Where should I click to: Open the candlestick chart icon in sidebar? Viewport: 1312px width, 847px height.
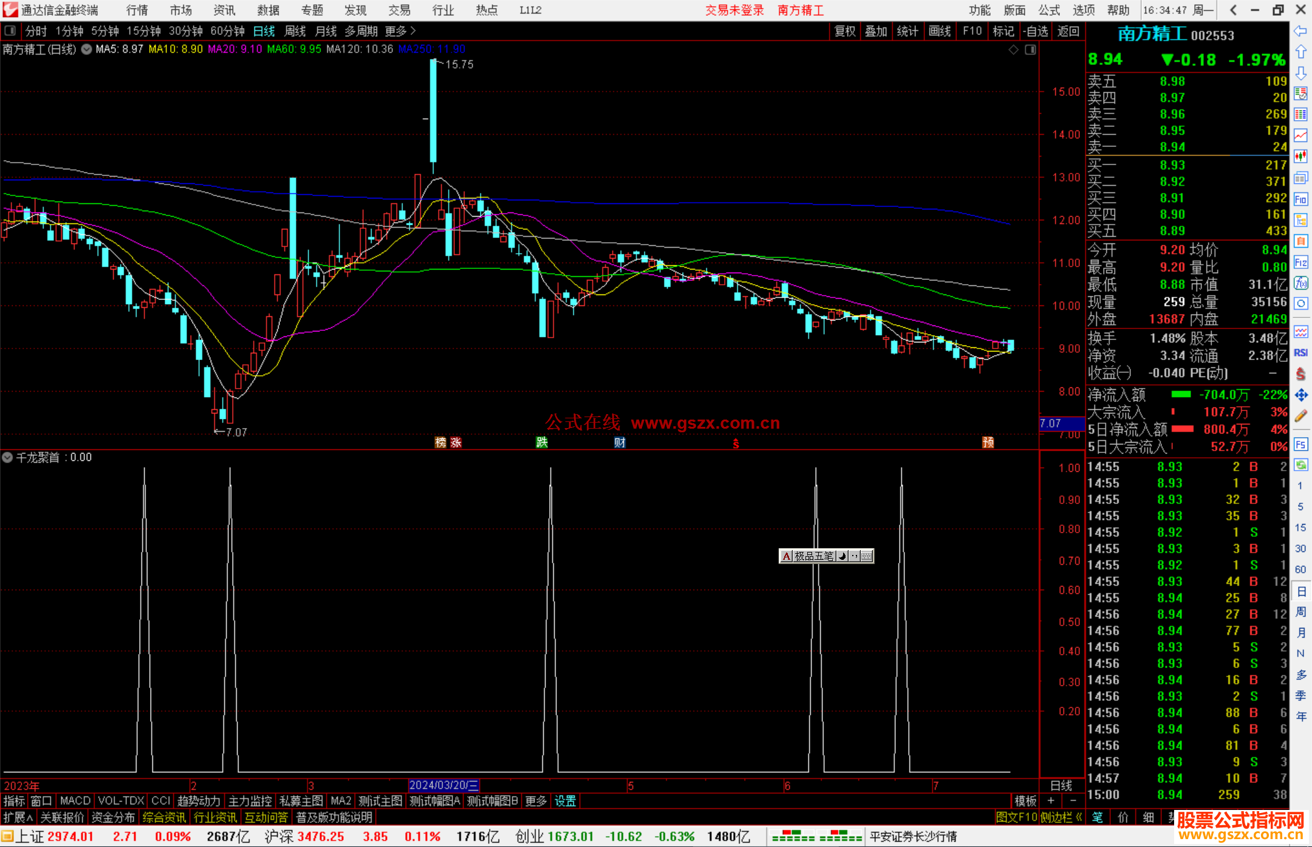1300,157
